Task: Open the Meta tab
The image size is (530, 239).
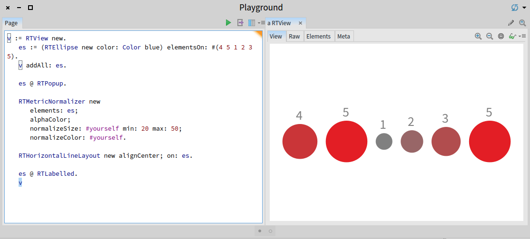Action: (344, 37)
